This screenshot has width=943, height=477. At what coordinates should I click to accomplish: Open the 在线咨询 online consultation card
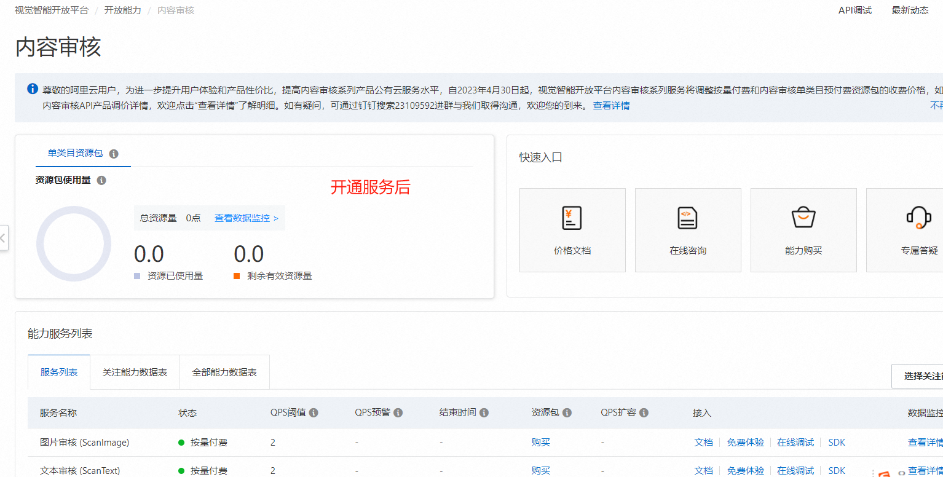pyautogui.click(x=688, y=230)
